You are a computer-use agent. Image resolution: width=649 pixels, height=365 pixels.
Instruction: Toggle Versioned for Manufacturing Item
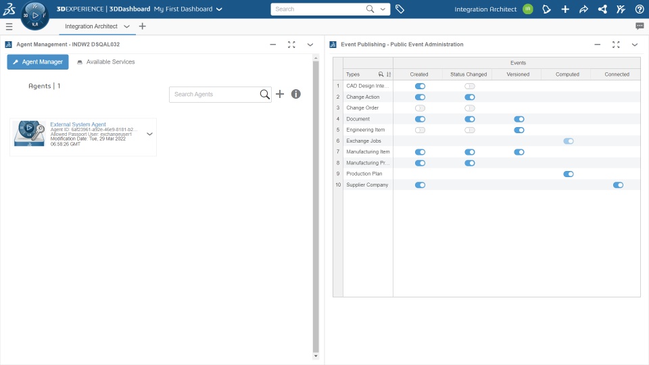pos(519,152)
